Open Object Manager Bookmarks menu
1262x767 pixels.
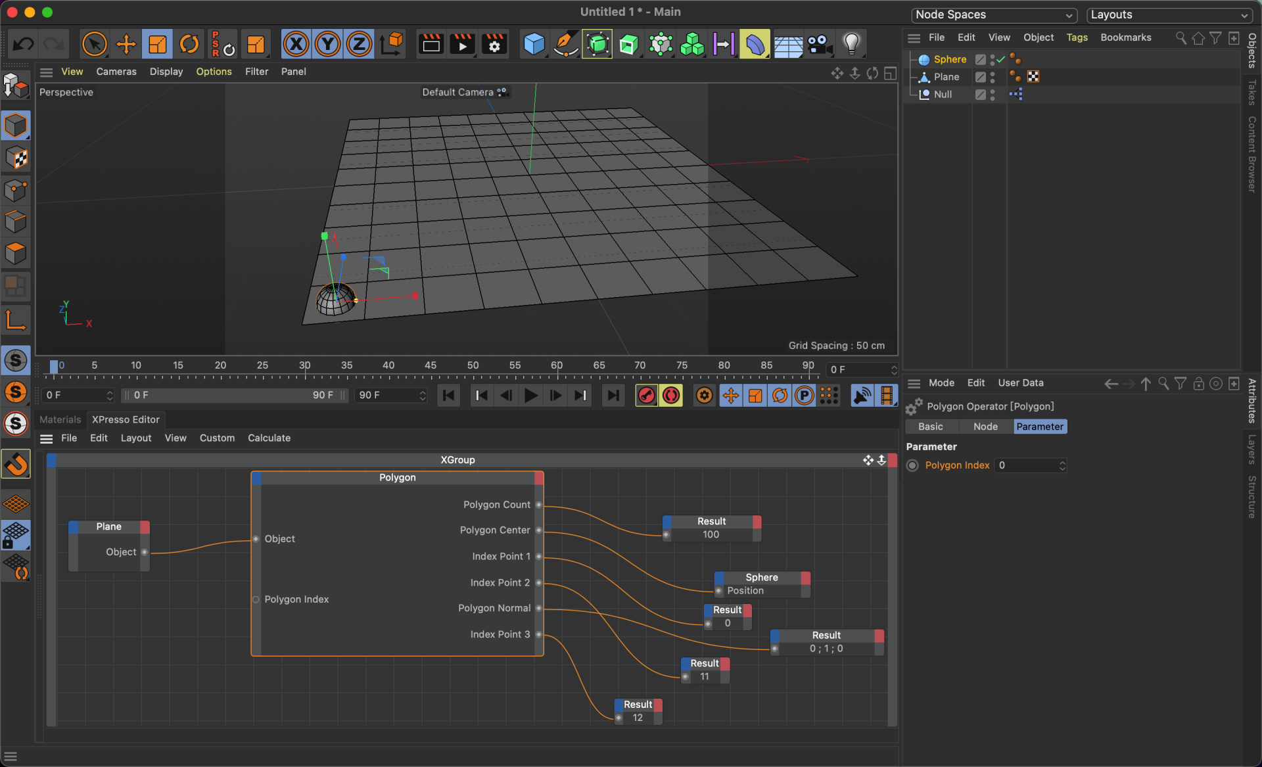click(x=1125, y=37)
